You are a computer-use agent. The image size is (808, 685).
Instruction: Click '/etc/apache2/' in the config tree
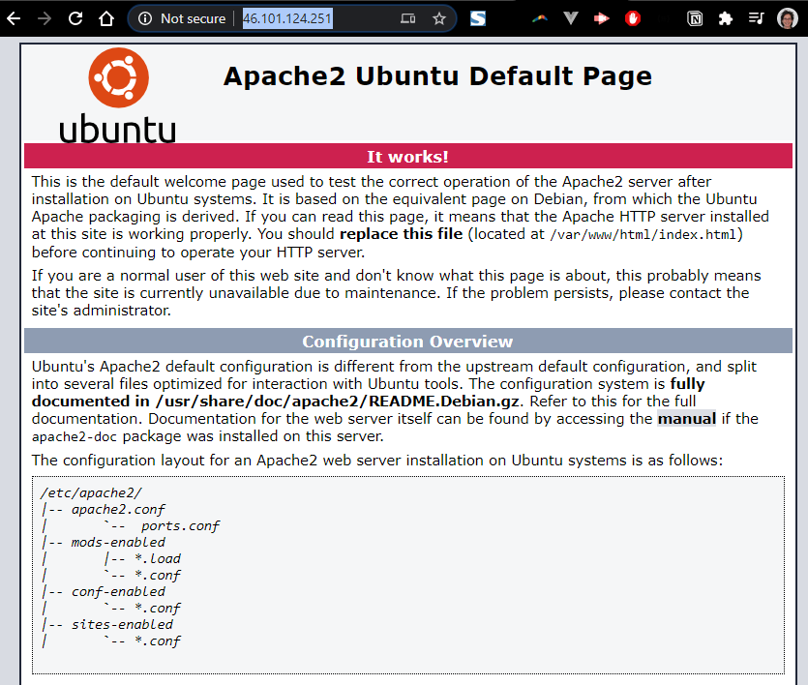[91, 492]
